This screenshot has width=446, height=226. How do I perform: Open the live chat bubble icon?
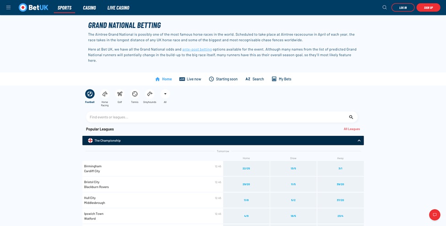pyautogui.click(x=434, y=215)
